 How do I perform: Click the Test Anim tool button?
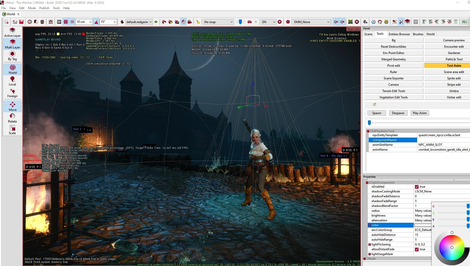pos(447,66)
